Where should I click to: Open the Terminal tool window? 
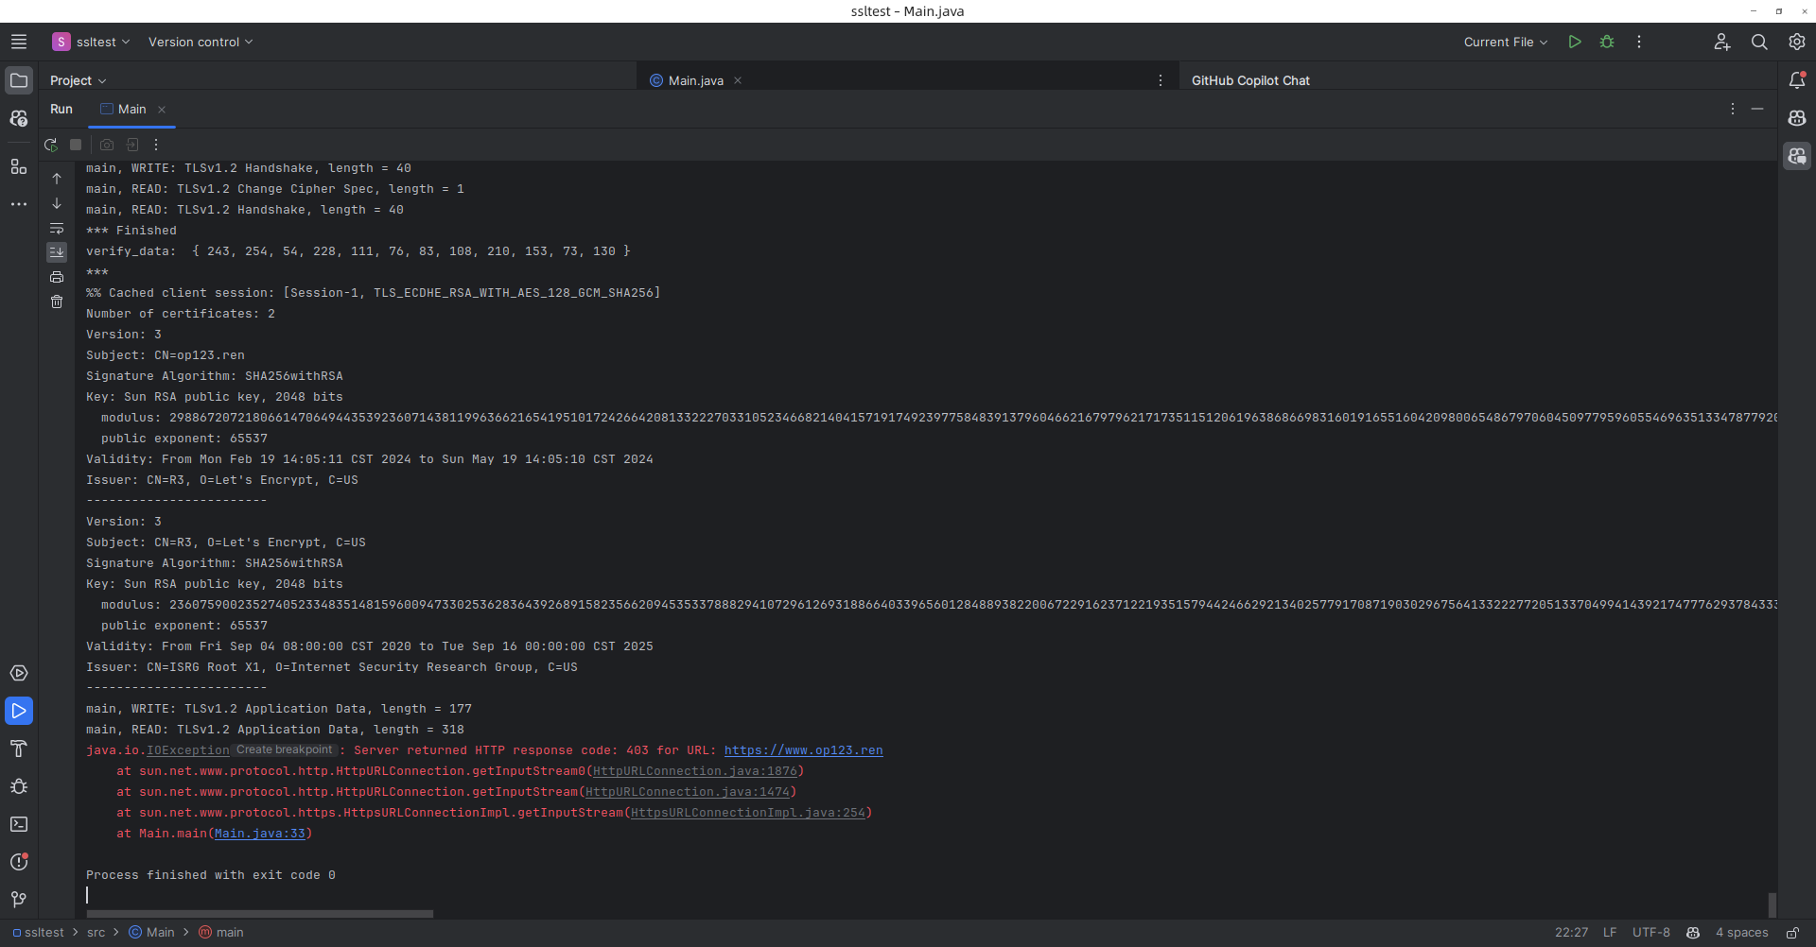coord(19,824)
